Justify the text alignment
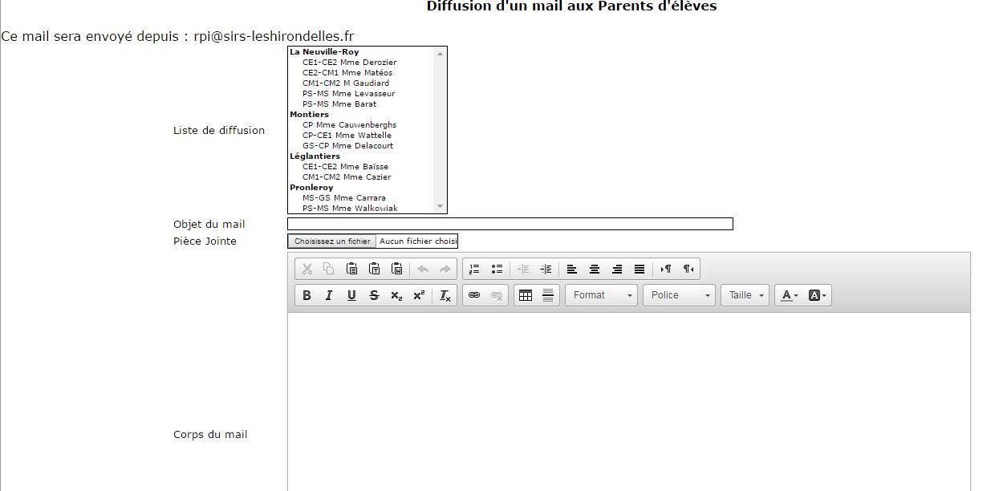The width and height of the screenshot is (1007, 491). coord(640,269)
